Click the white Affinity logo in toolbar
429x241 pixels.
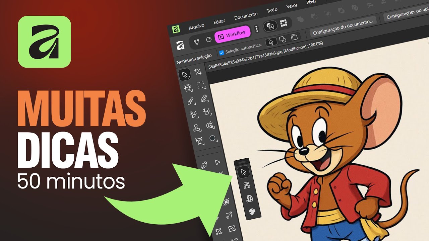[180, 45]
